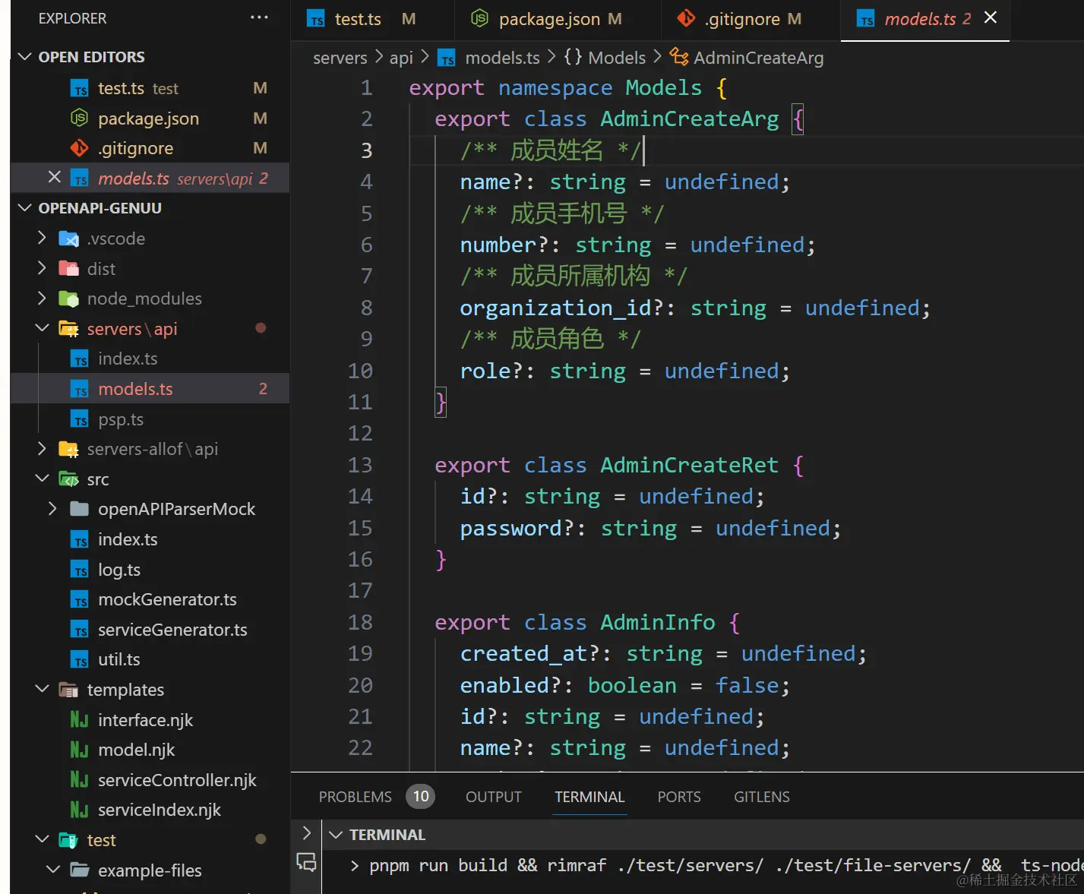Screen dimensions: 1084x894
Task: Click the models.ts breadcrumb segment
Action: point(502,58)
